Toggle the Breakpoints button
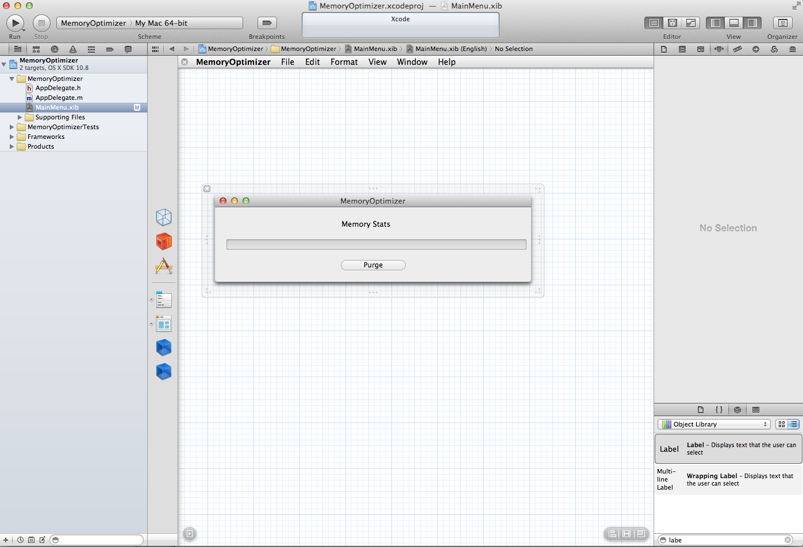This screenshot has height=547, width=803. click(x=267, y=23)
